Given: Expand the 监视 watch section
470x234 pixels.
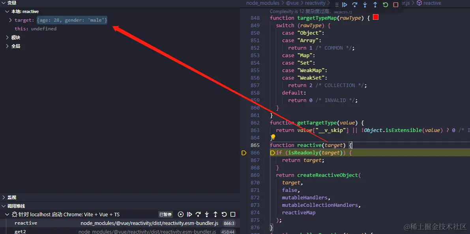Looking at the screenshot, I should tap(3, 197).
